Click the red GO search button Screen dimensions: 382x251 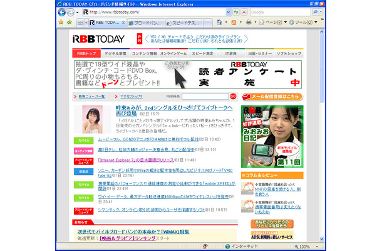pyautogui.click(x=233, y=97)
